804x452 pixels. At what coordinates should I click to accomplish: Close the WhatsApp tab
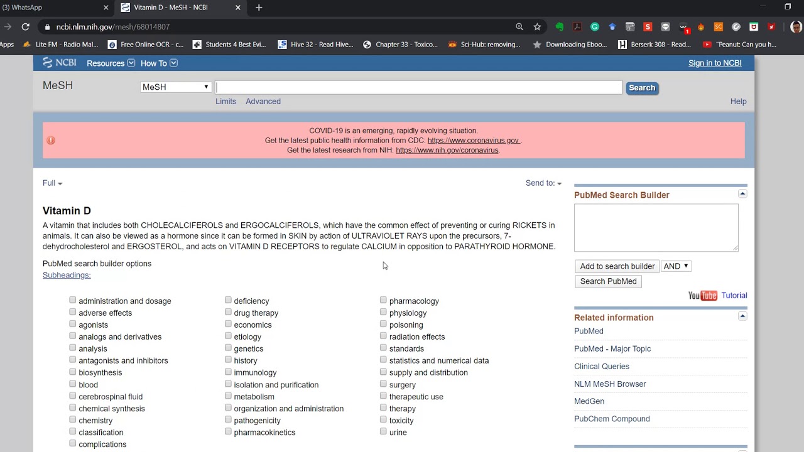106,8
